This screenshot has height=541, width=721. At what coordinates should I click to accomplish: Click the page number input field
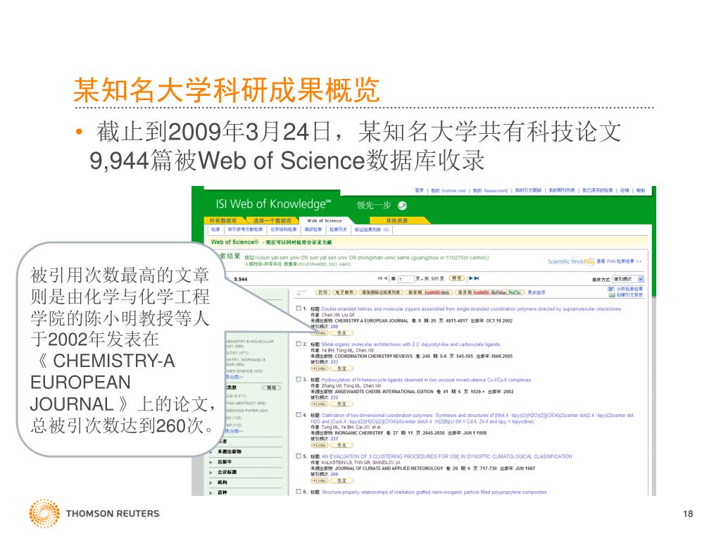click(406, 279)
